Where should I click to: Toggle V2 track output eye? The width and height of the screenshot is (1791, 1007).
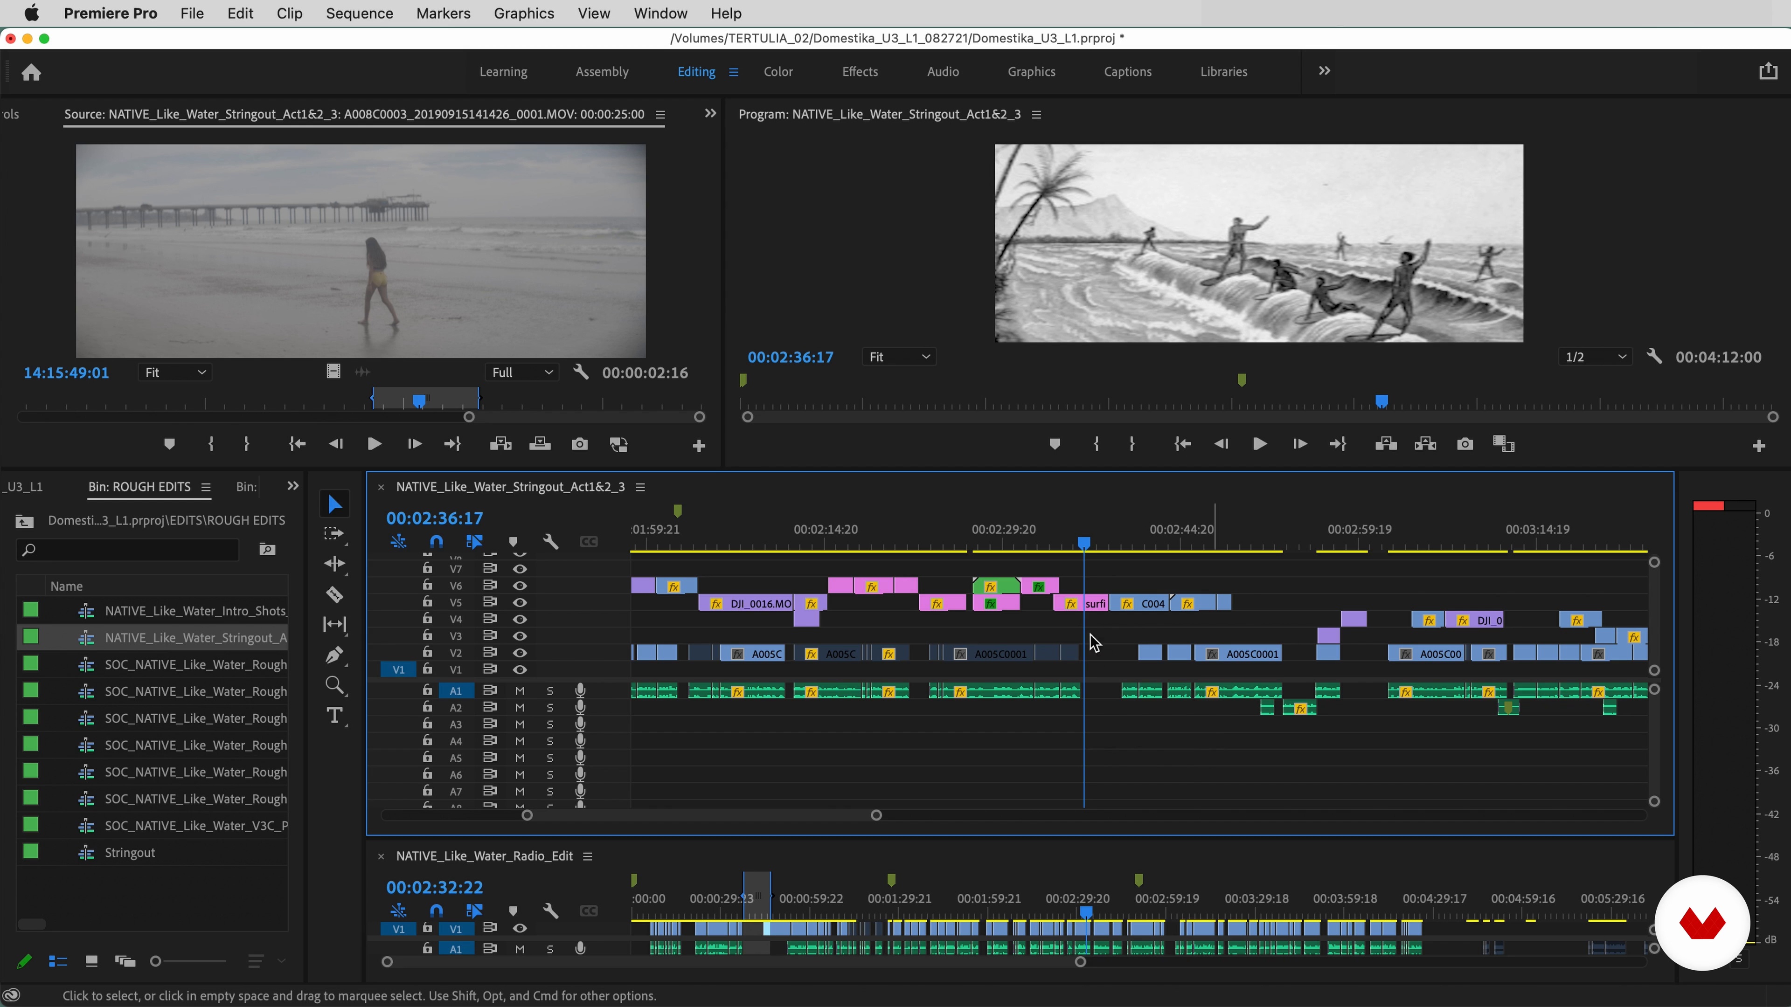(520, 653)
